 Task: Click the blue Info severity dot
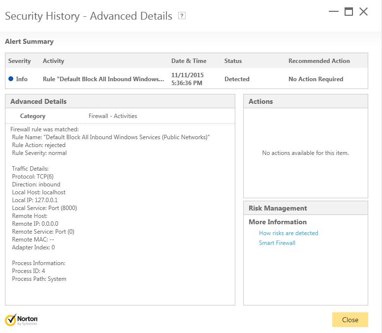(11, 79)
